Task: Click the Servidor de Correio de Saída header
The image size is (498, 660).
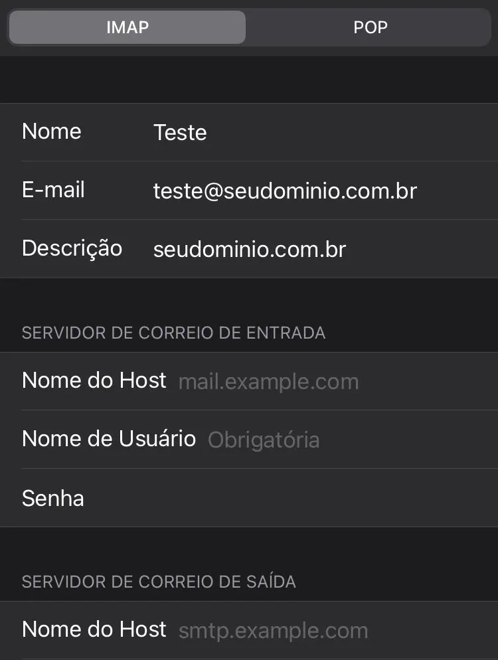Action: tap(159, 582)
